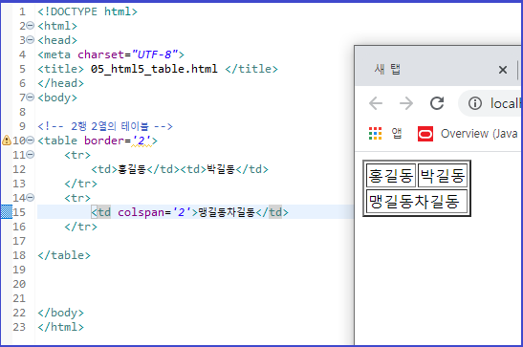Click the 맹길동차길동 table cell in browser
The width and height of the screenshot is (523, 347).
[x=417, y=202]
